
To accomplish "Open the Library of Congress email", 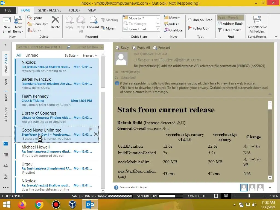I will tap(57, 117).
